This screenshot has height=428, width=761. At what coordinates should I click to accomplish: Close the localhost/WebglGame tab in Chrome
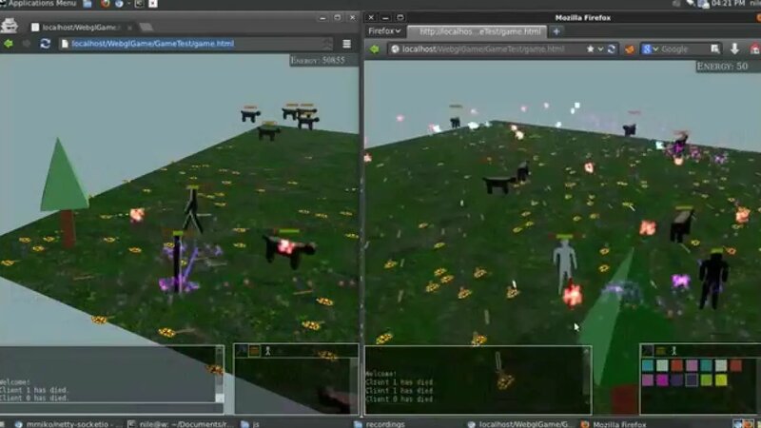[129, 28]
